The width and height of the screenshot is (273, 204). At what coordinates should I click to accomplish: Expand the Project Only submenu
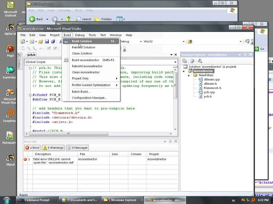pos(91,78)
